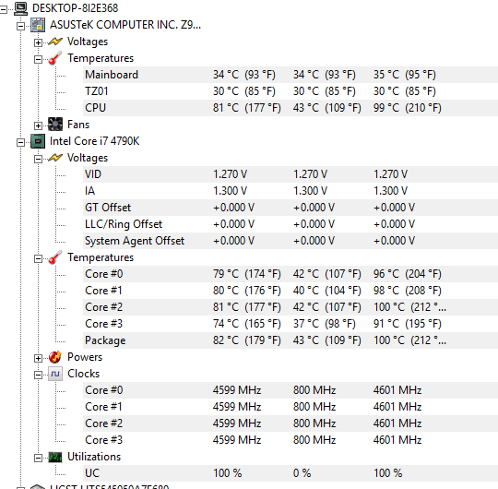This screenshot has height=489, width=498.
Task: Select the UC utilization row
Action: pyautogui.click(x=290, y=473)
